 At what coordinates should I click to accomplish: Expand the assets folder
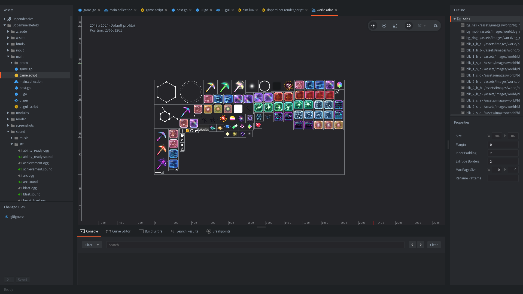(8, 38)
